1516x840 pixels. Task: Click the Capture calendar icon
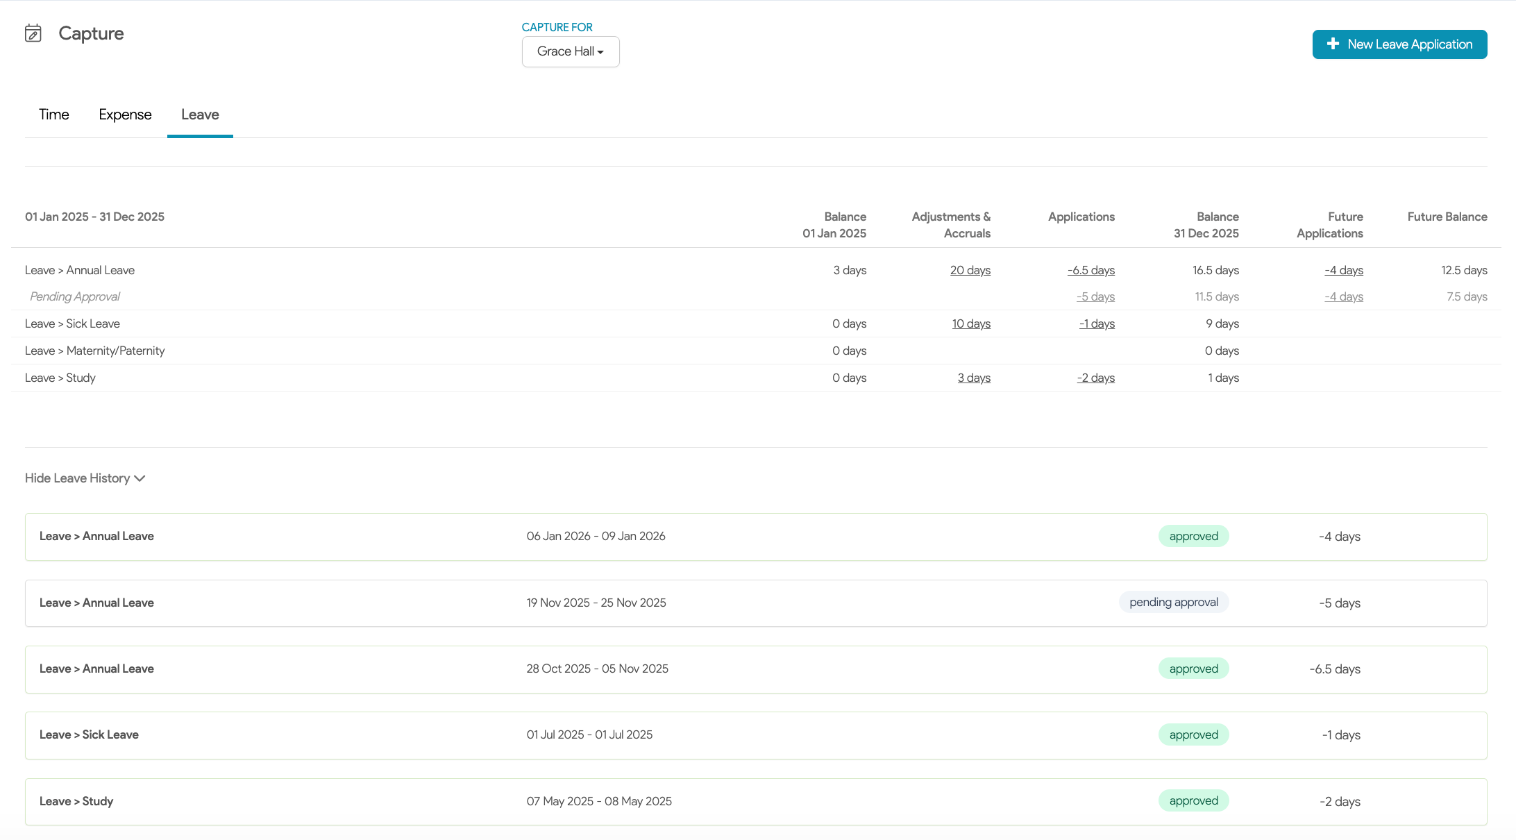[33, 33]
